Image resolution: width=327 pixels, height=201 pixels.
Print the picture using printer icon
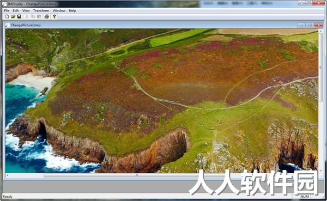point(47,16)
